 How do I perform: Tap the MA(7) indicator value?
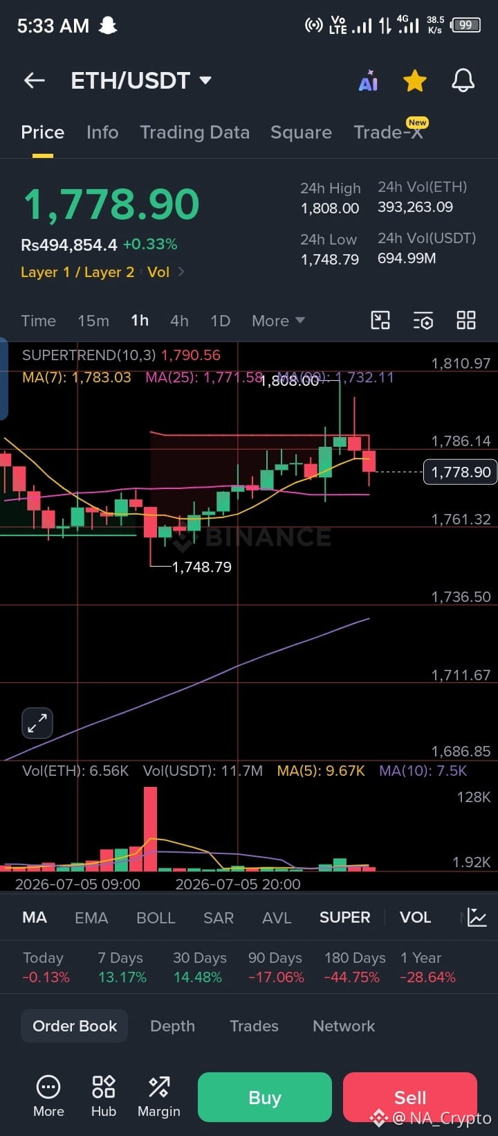click(77, 378)
